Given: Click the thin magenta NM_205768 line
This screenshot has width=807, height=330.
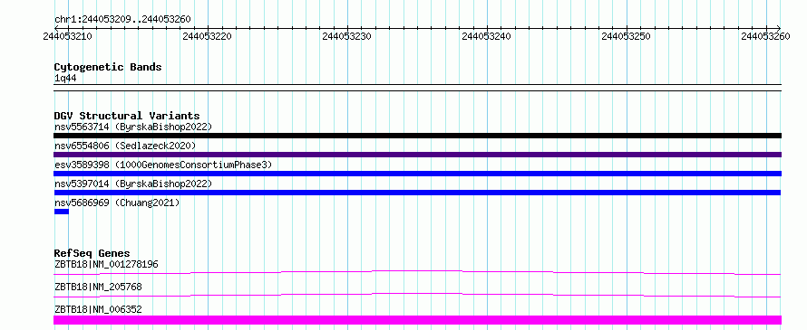Looking at the screenshot, I should (x=417, y=295).
